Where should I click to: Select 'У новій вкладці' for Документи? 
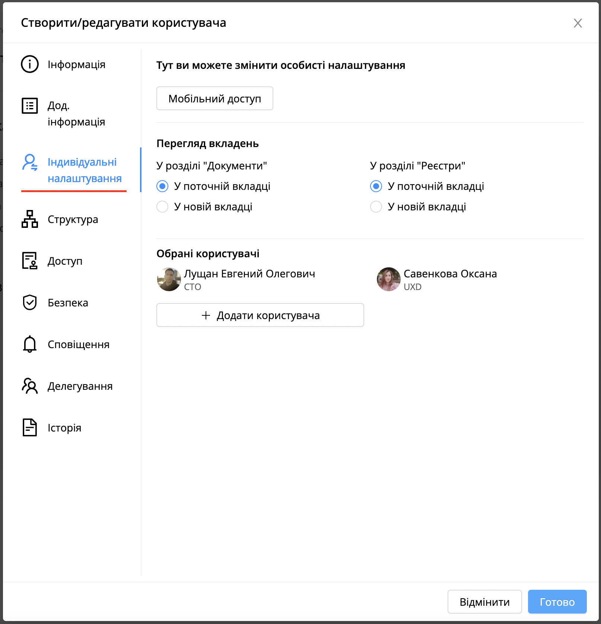coord(162,207)
